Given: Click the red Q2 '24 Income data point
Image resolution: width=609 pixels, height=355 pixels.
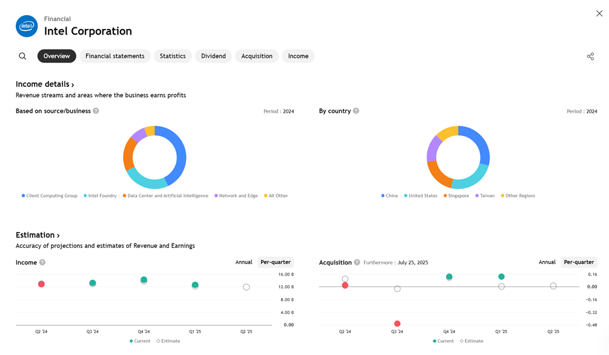Looking at the screenshot, I should pos(41,284).
